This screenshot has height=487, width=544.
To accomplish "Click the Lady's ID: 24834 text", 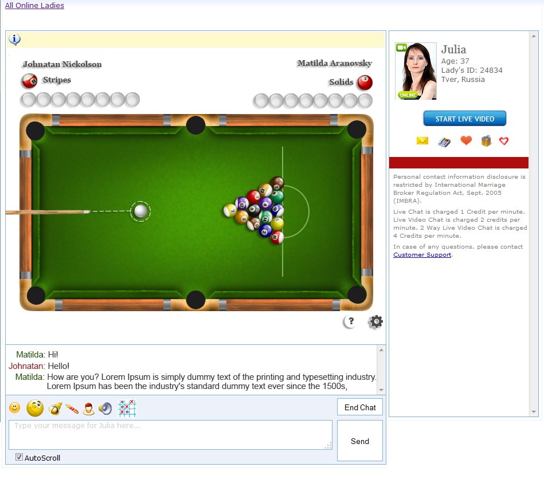I will coord(472,70).
